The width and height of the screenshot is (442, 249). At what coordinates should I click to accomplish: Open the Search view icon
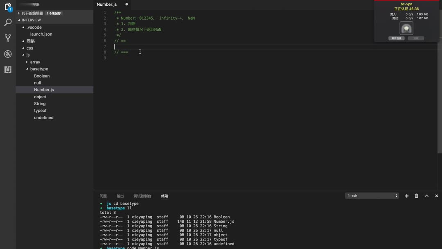pos(8,23)
